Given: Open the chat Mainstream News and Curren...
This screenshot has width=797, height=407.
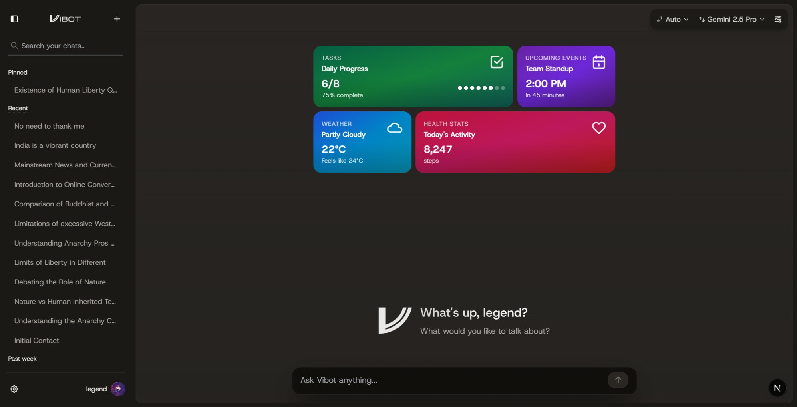Looking at the screenshot, I should point(66,165).
